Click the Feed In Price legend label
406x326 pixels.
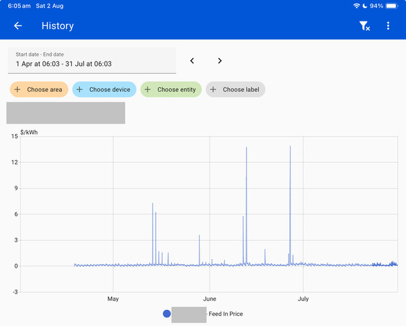226,314
